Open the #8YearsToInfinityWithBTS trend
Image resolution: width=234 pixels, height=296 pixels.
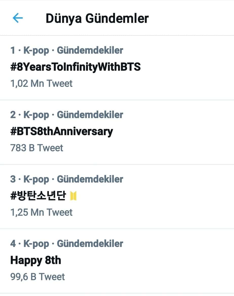[x=75, y=67]
